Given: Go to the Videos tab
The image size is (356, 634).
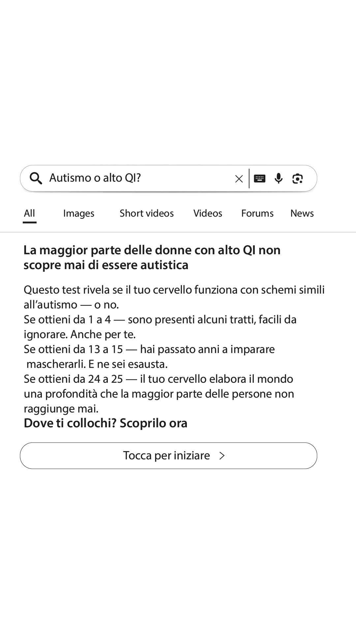Looking at the screenshot, I should tap(208, 213).
